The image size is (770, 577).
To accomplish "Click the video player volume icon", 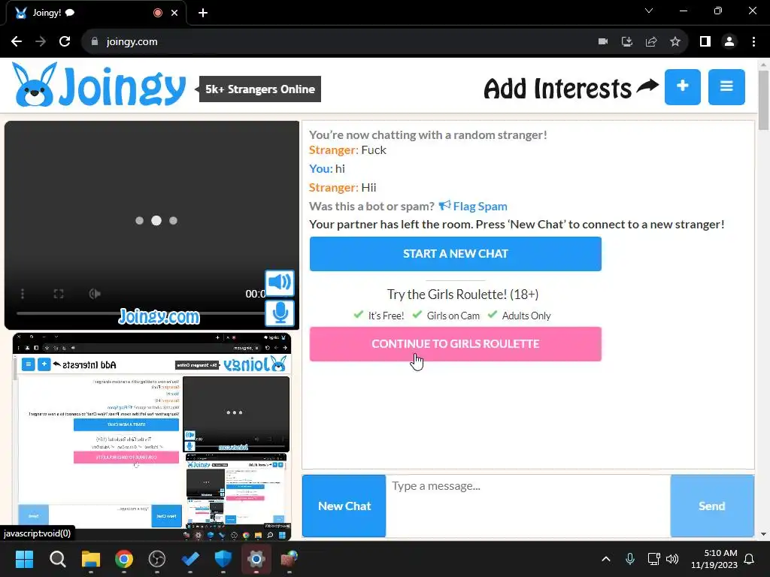I will [x=95, y=294].
